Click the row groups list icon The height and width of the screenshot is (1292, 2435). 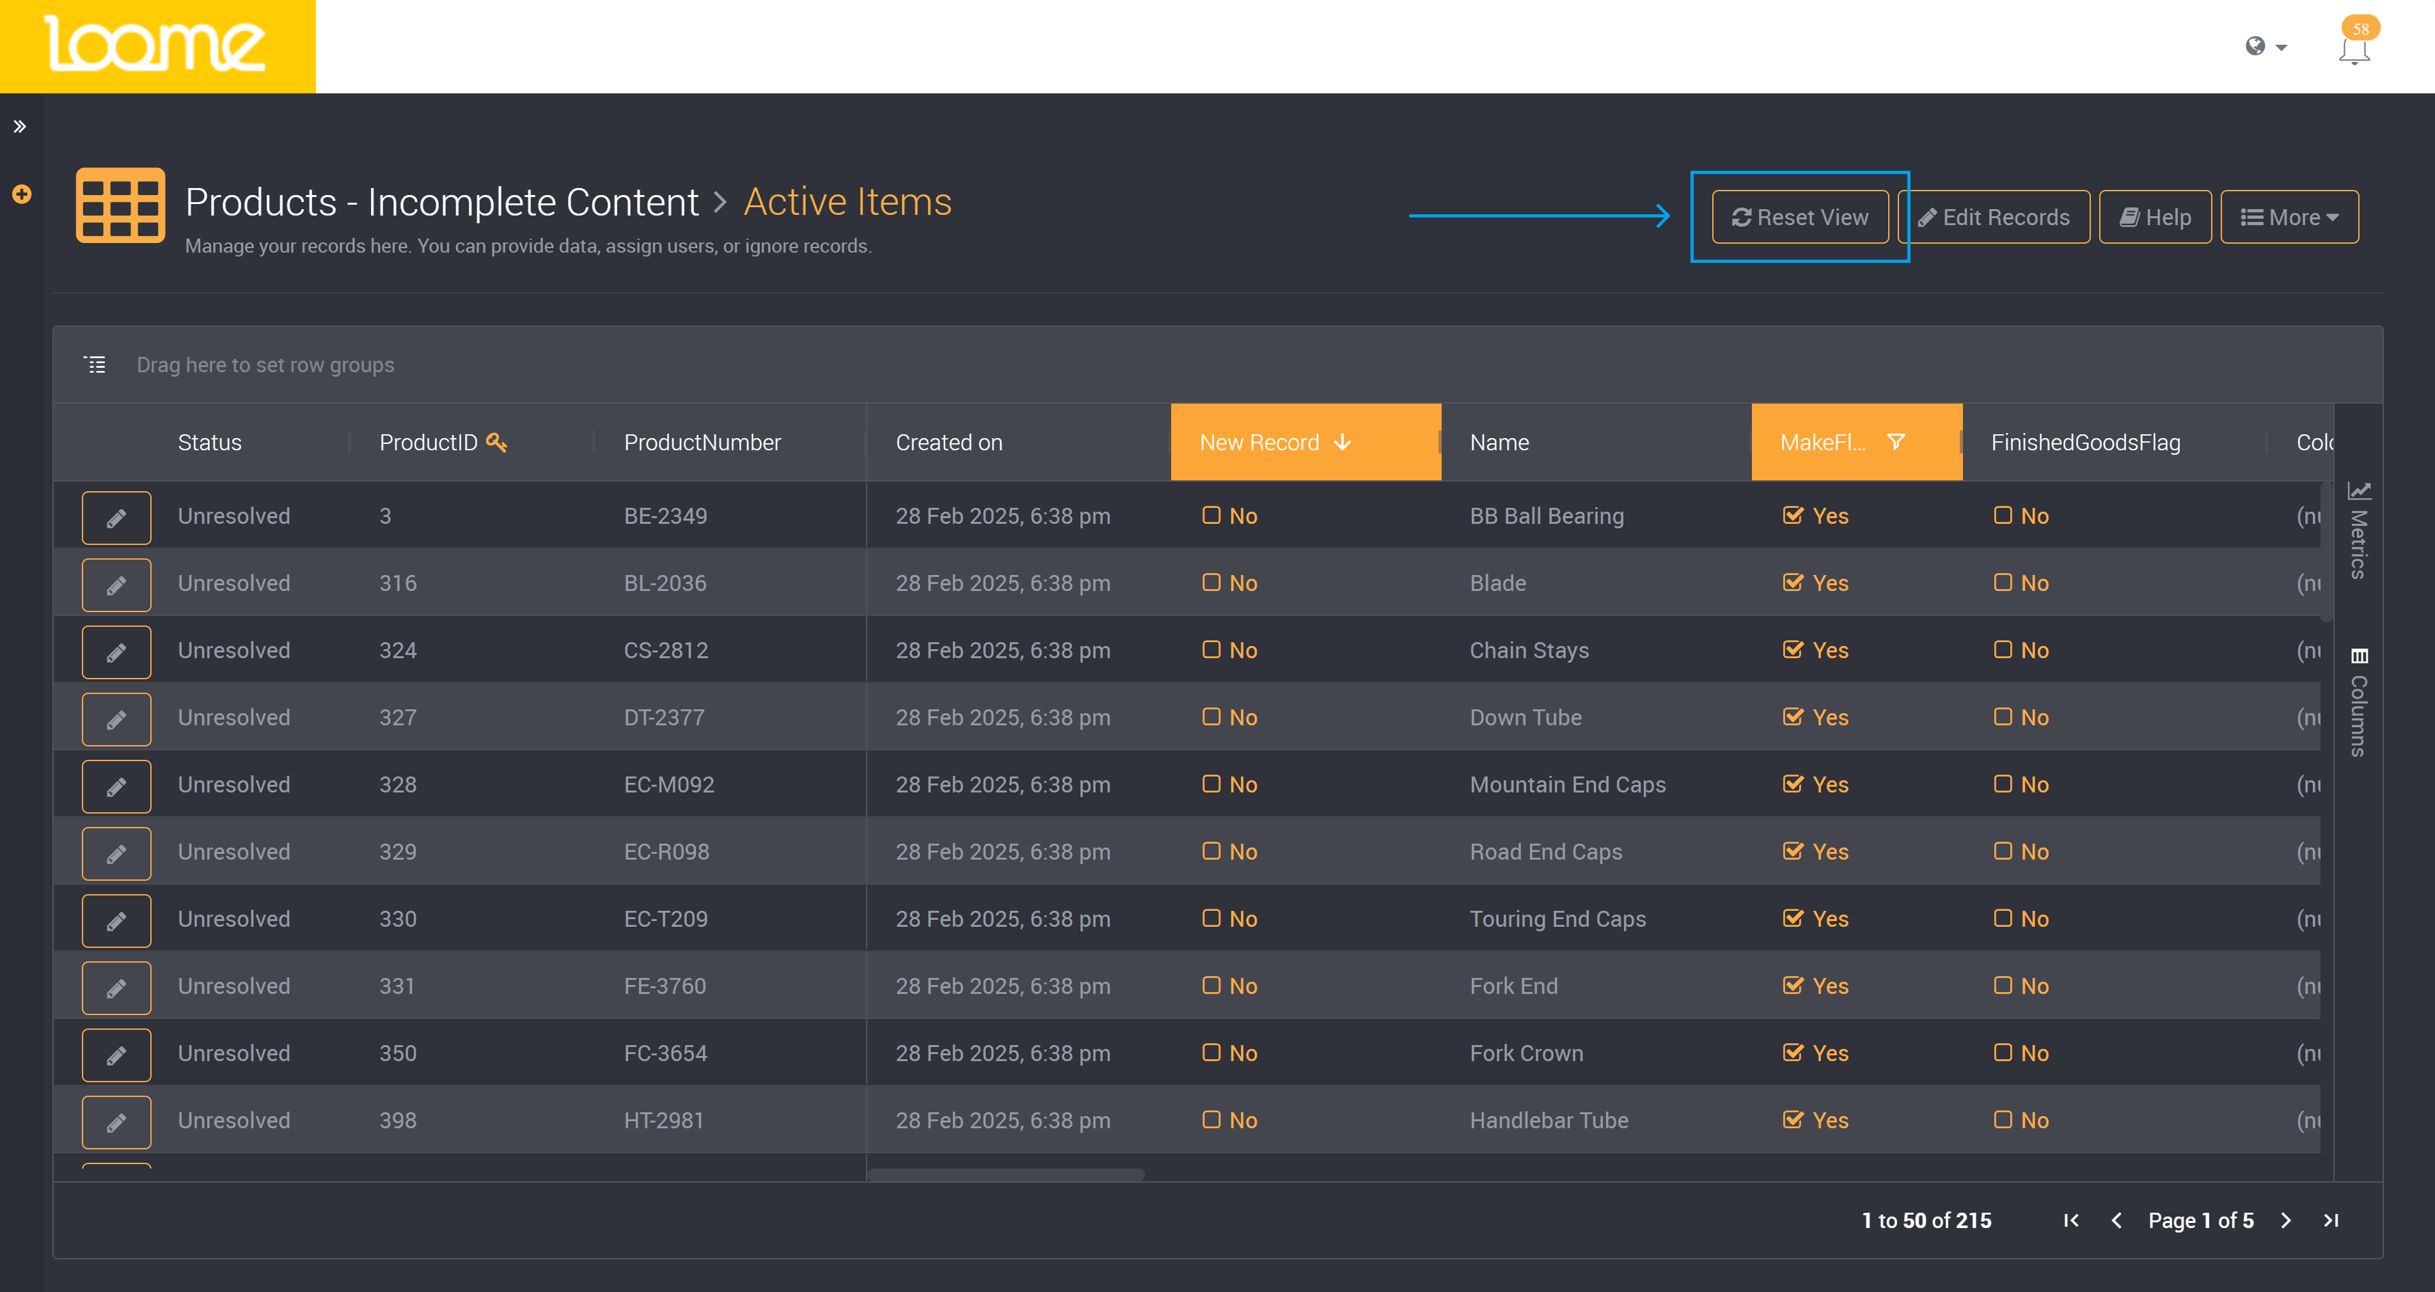[95, 365]
